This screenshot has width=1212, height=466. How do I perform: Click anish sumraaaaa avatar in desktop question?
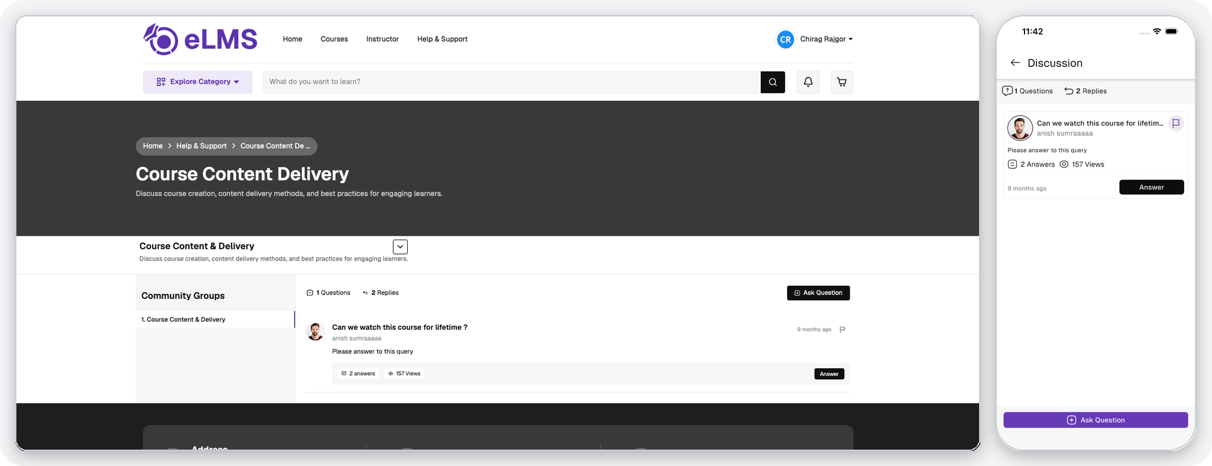pyautogui.click(x=316, y=331)
